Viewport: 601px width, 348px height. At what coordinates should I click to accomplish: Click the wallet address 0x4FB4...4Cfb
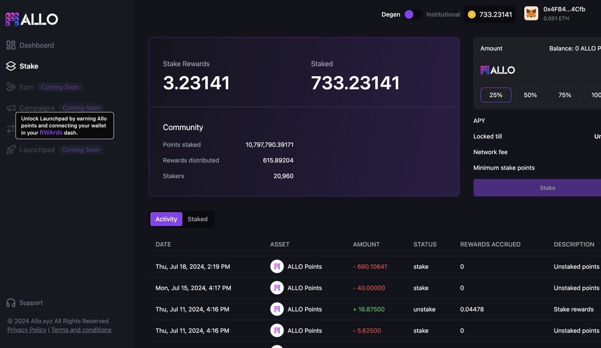(x=564, y=9)
